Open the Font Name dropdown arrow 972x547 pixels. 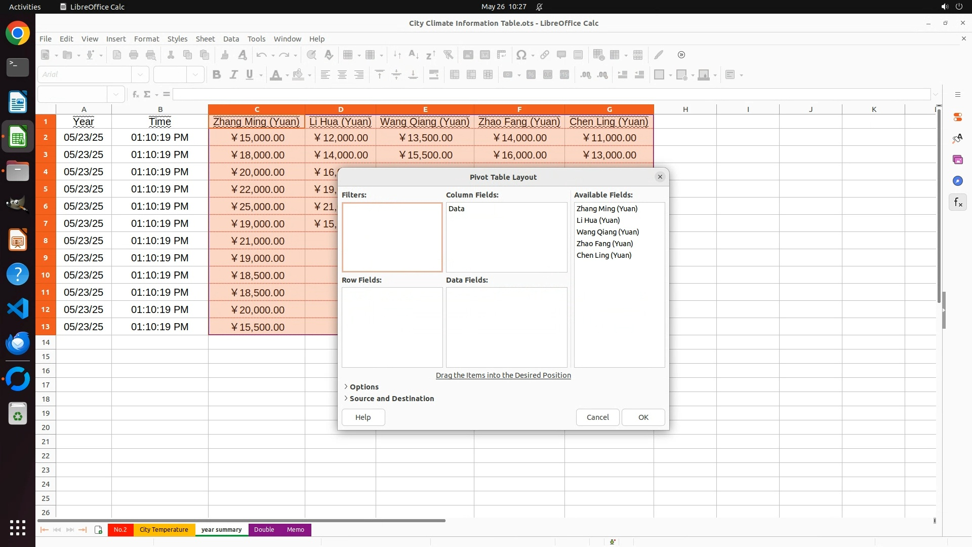click(x=140, y=75)
